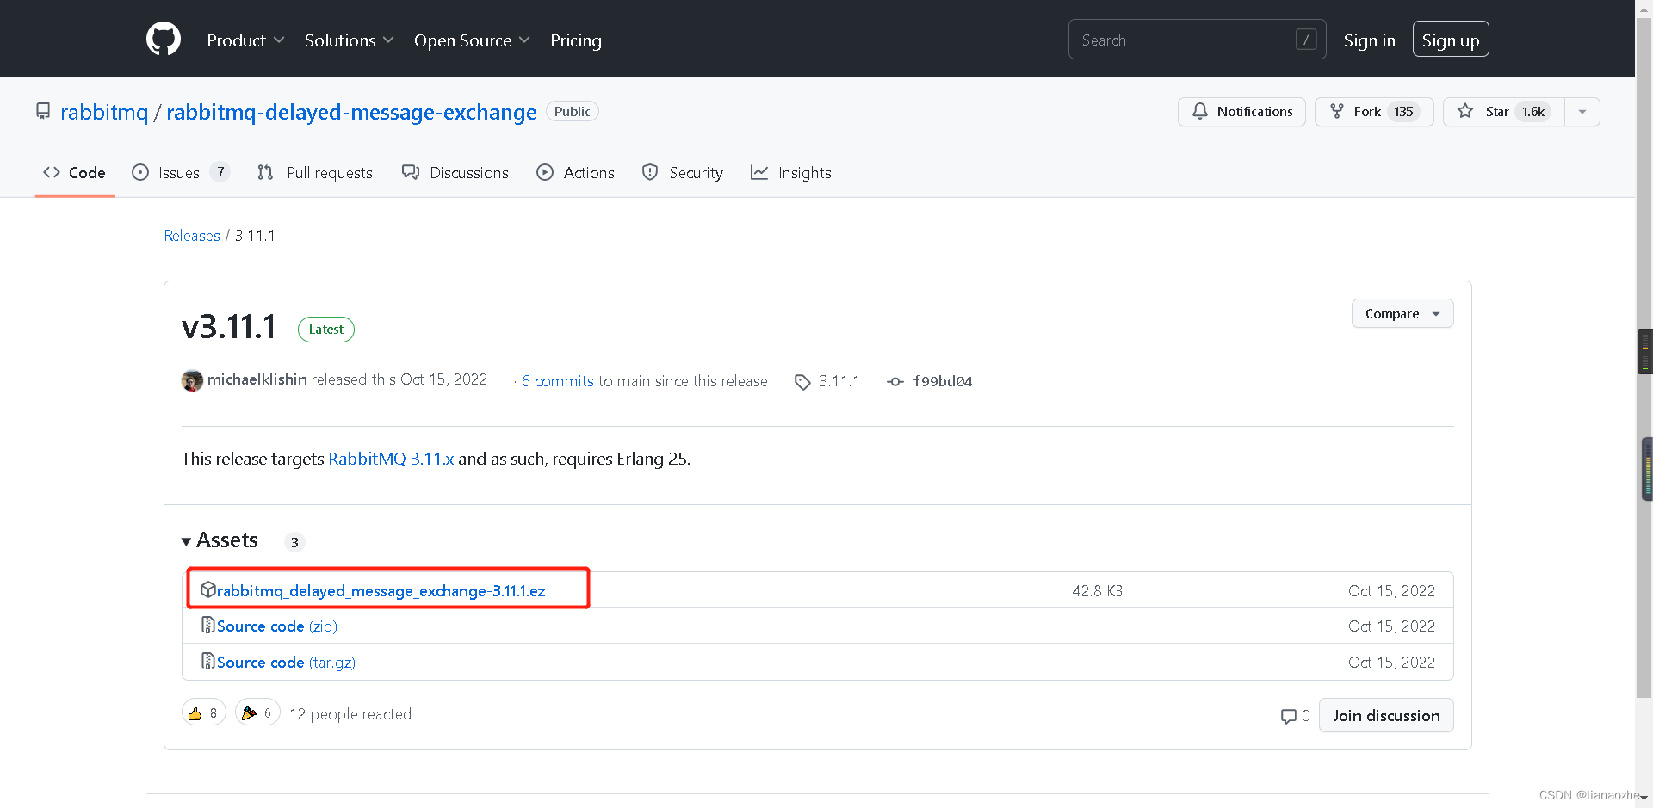Switch to the Discussions tab
The width and height of the screenshot is (1653, 808).
point(455,173)
